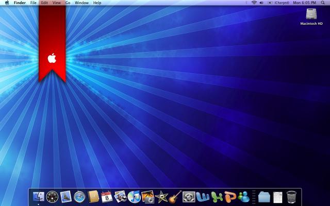The image size is (330, 206).
Task: Open Spotlight search magnifier
Action: point(323,3)
